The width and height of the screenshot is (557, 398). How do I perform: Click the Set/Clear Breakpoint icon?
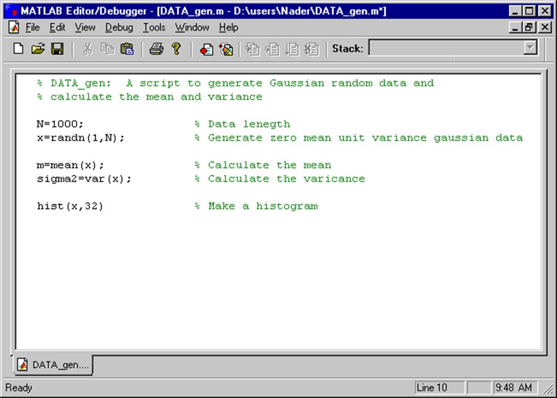pos(206,49)
